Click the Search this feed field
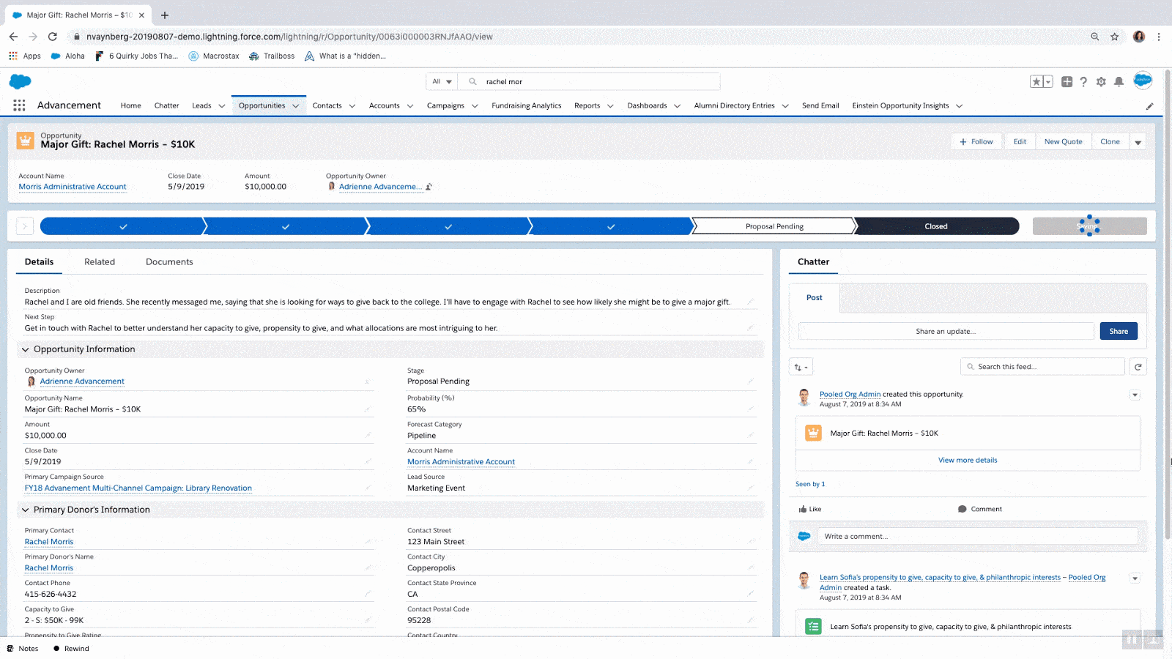 pyautogui.click(x=1042, y=367)
